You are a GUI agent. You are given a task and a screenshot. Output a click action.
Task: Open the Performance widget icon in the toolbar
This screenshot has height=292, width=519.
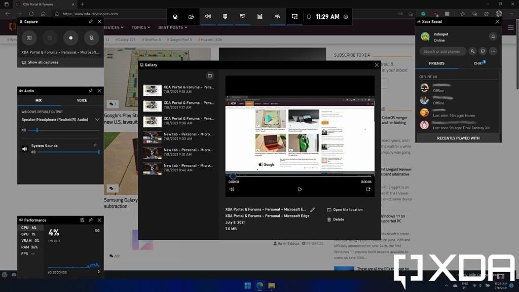point(259,16)
